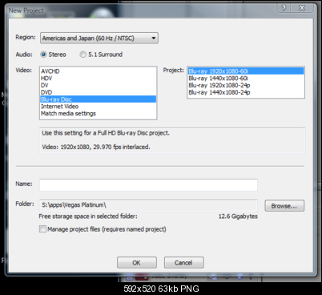Pick DV video format
Viewport: 322px width, 295px height.
coord(98,85)
